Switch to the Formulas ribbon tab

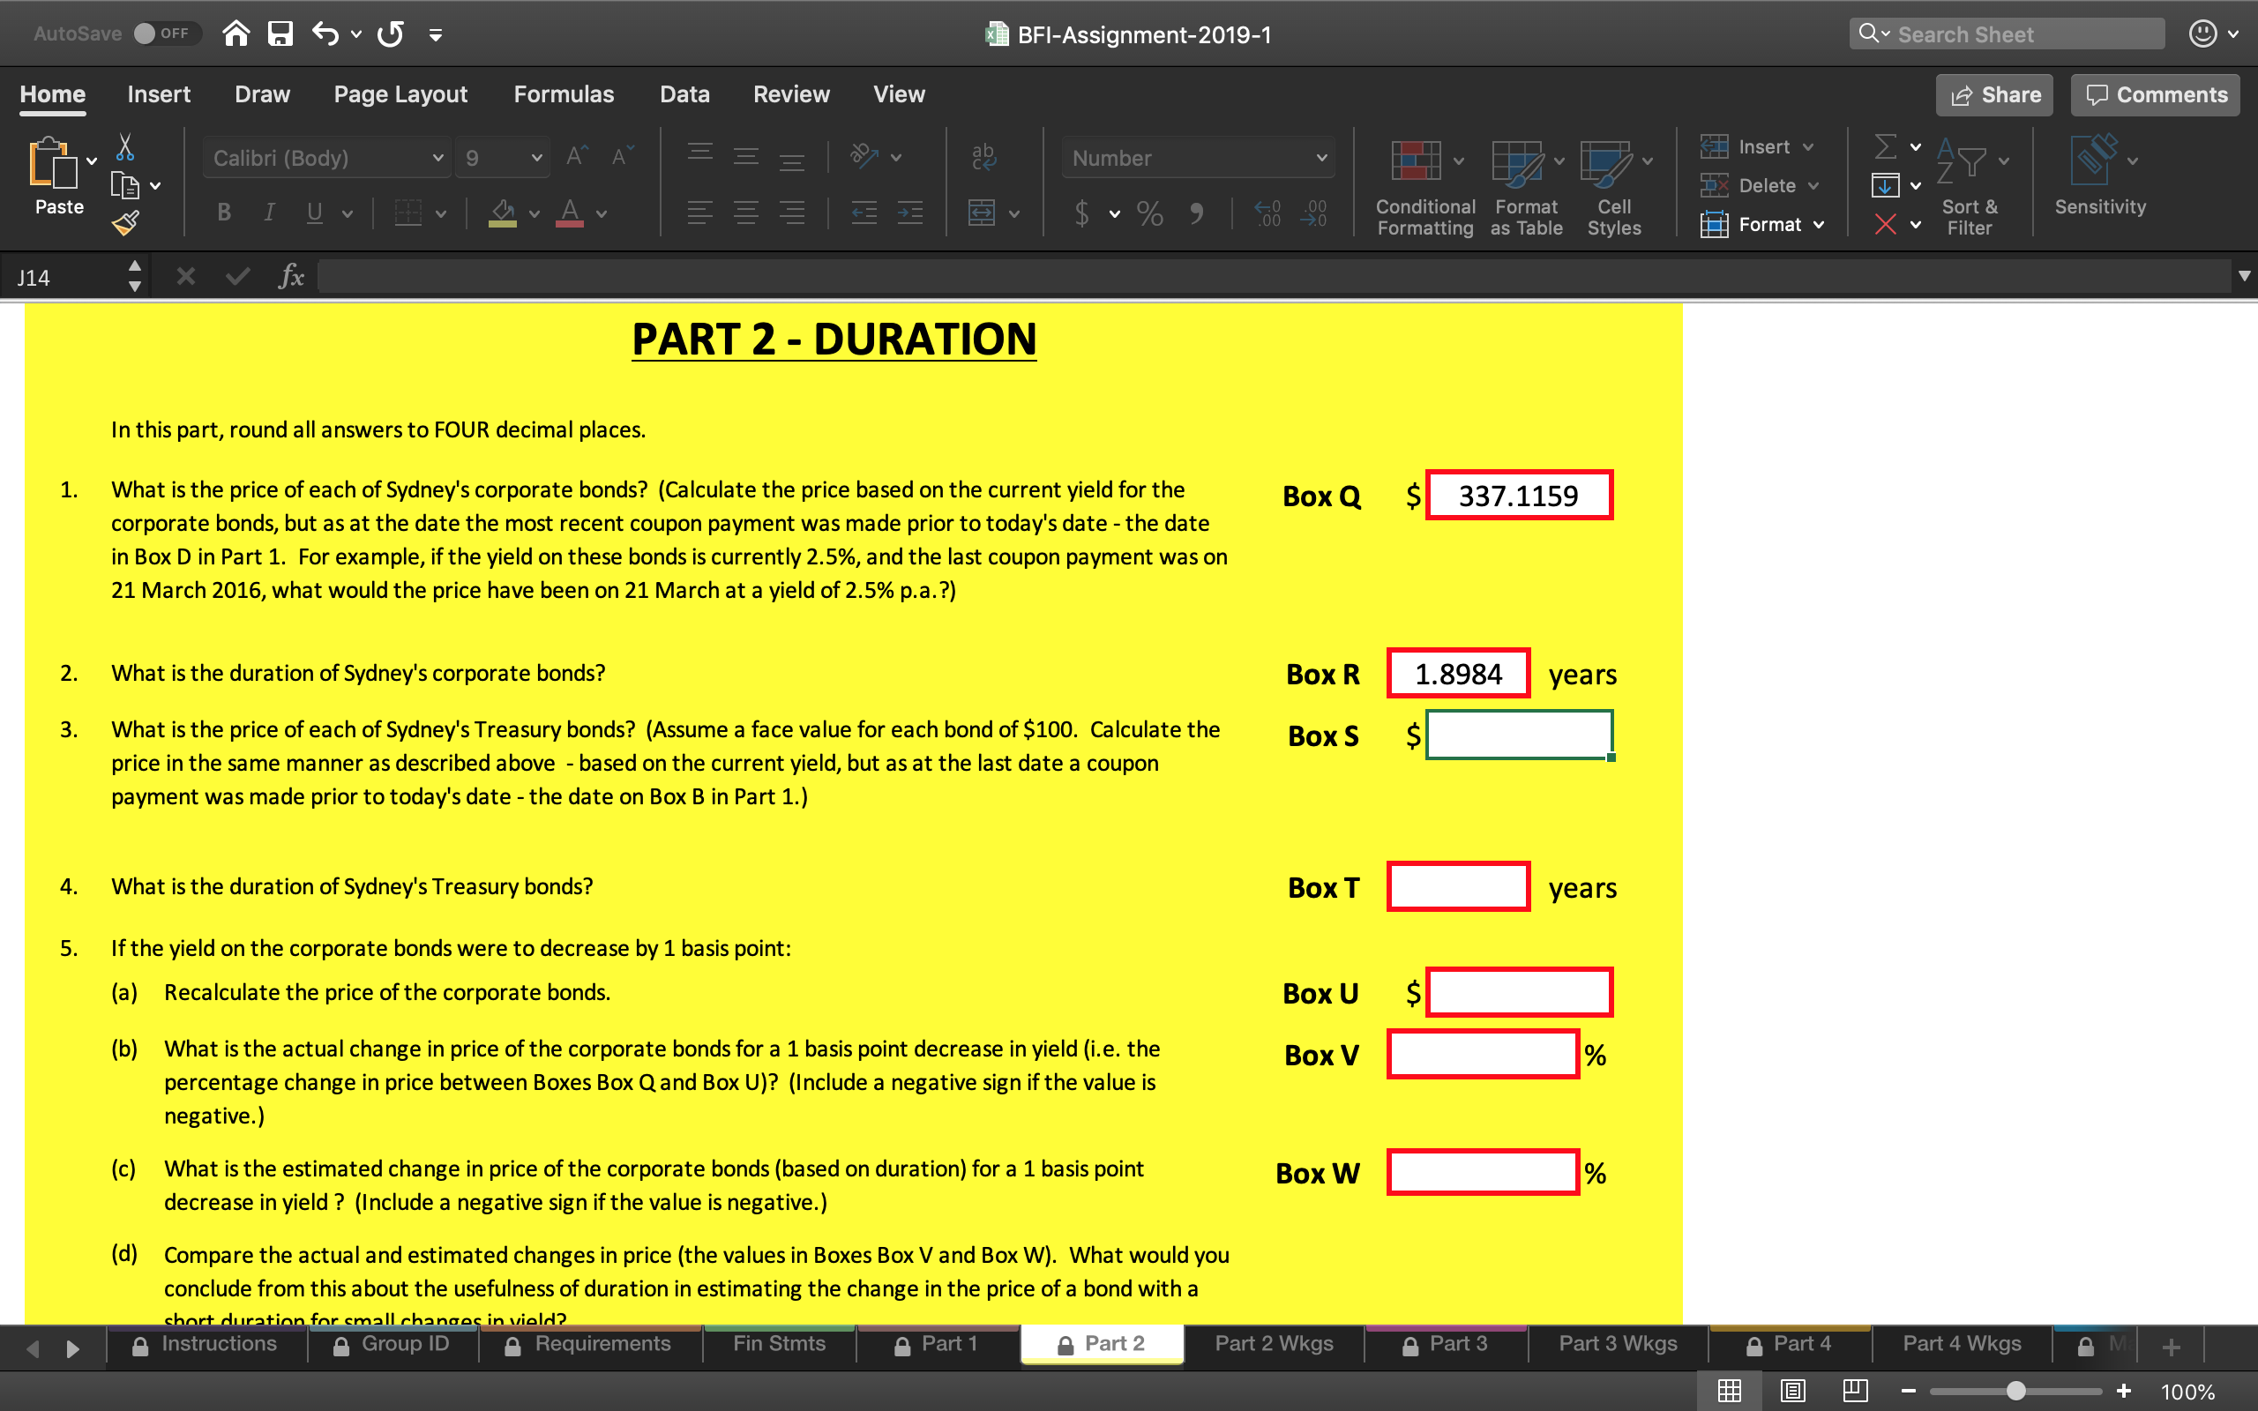tap(564, 93)
